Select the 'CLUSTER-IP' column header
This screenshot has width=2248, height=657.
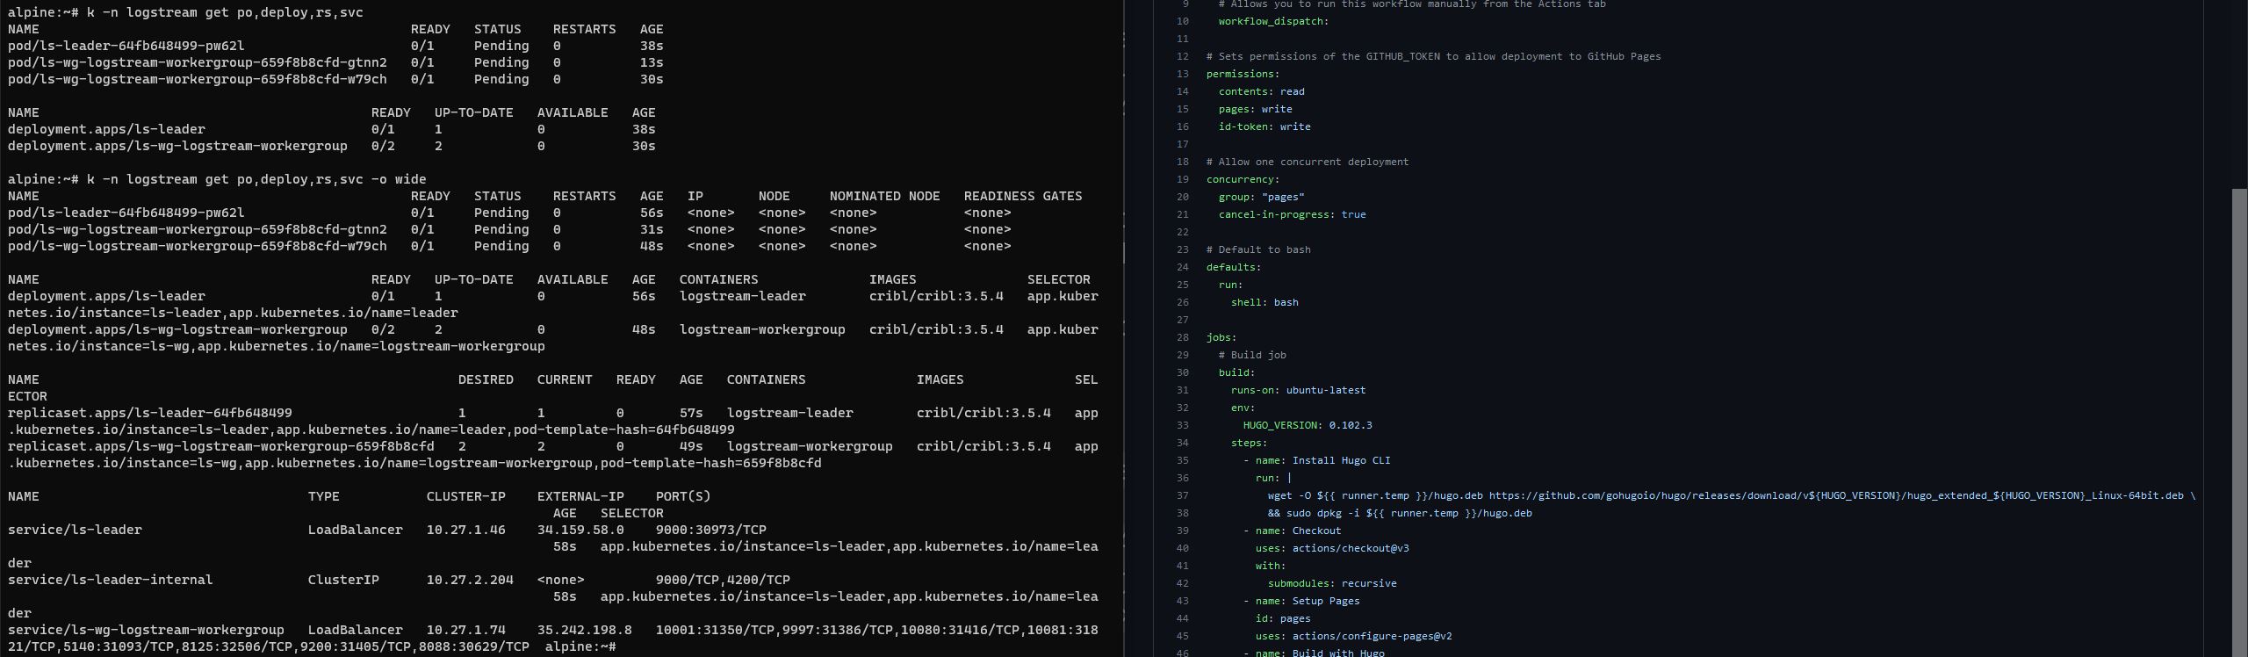click(466, 496)
